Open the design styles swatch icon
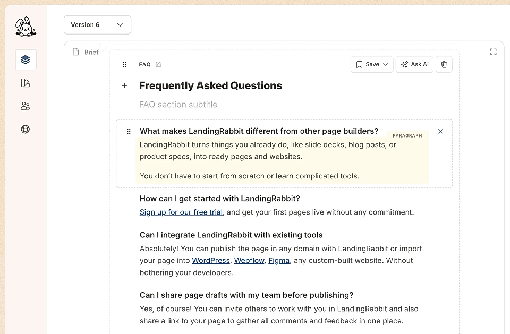The width and height of the screenshot is (510, 334). click(x=25, y=83)
